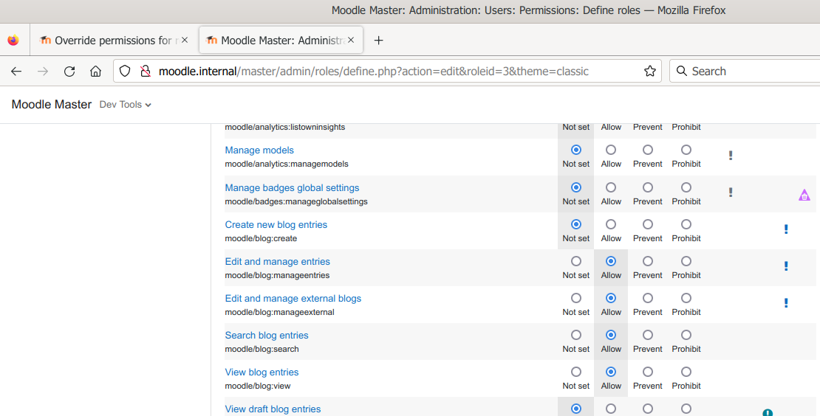Select Not set for Manage models
820x416 pixels.
[x=575, y=150]
